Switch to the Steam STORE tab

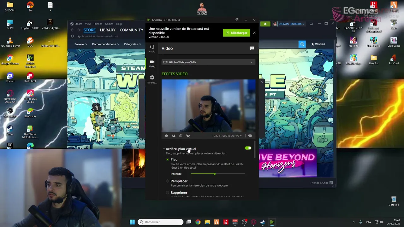coord(89,30)
